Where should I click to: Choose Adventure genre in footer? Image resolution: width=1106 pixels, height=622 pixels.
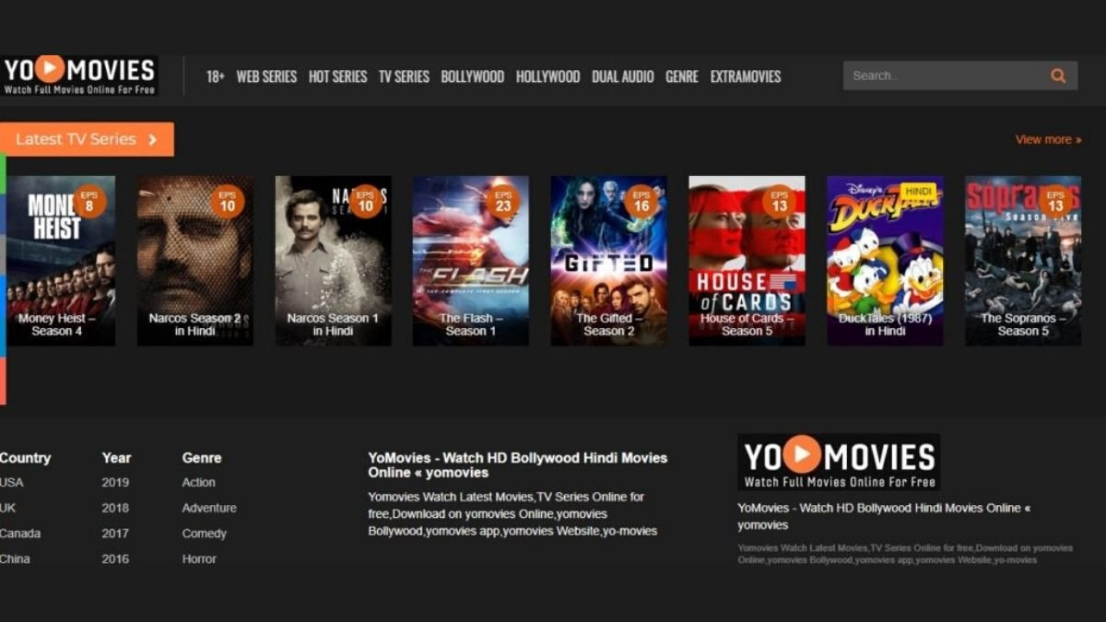tap(209, 508)
